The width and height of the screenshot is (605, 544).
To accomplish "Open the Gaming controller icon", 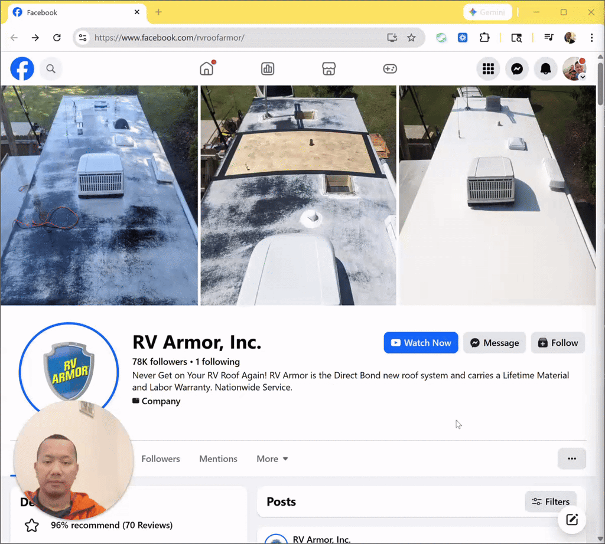I will click(x=390, y=68).
